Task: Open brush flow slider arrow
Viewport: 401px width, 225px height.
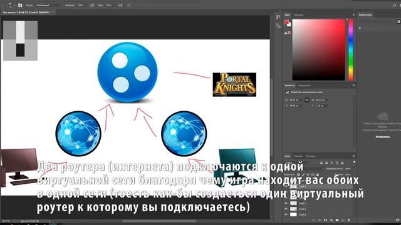Action: 114,5
